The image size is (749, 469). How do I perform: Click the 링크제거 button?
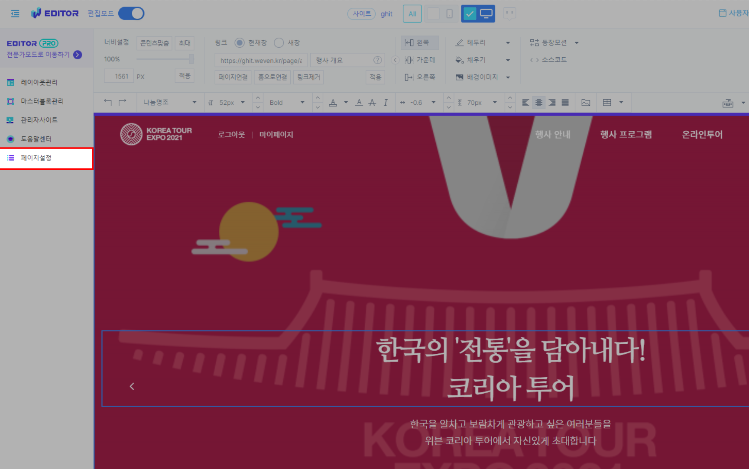308,77
